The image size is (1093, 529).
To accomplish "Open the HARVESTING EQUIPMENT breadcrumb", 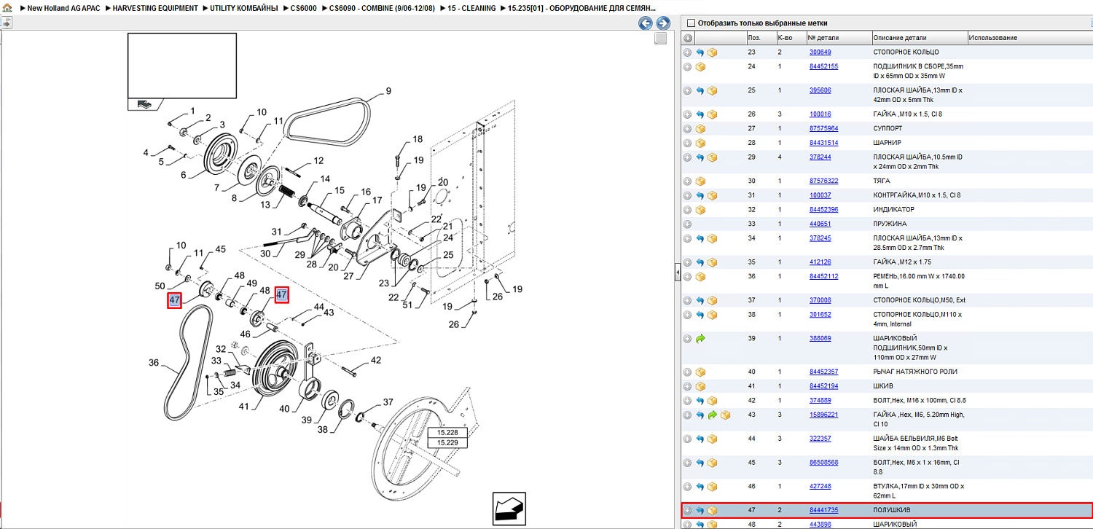I will (x=155, y=8).
